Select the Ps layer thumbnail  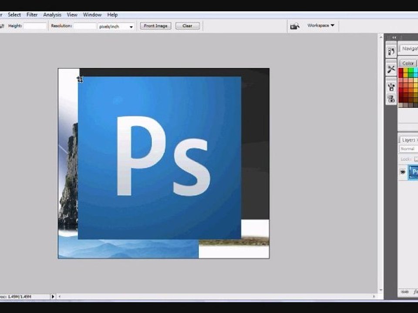point(414,172)
